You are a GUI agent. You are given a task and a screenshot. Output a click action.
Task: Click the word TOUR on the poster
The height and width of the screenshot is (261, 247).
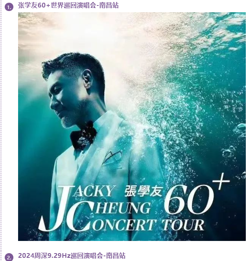(183, 225)
